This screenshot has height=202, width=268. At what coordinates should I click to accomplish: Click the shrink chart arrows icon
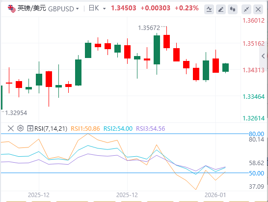pyautogui.click(x=246, y=9)
